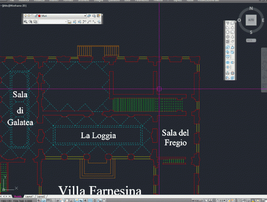Select the 3D Move gizmo tool
Viewport: 267px width, 202px height.
[x=228, y=73]
